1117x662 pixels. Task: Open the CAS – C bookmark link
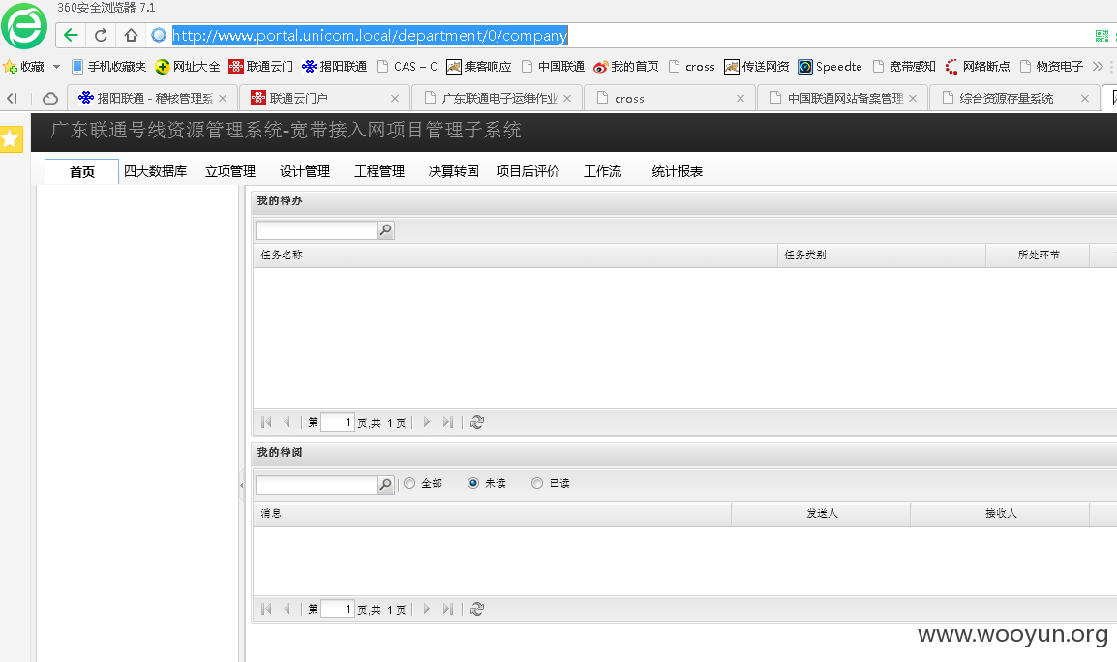pyautogui.click(x=408, y=66)
